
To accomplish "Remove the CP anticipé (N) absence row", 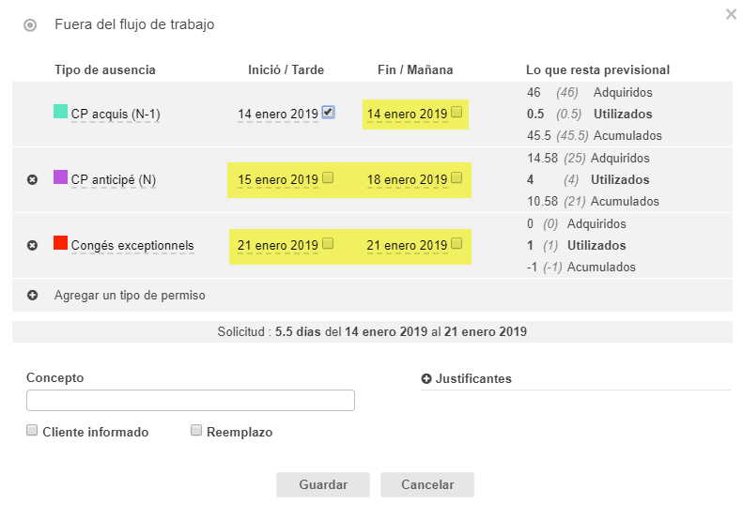I will 32,179.
